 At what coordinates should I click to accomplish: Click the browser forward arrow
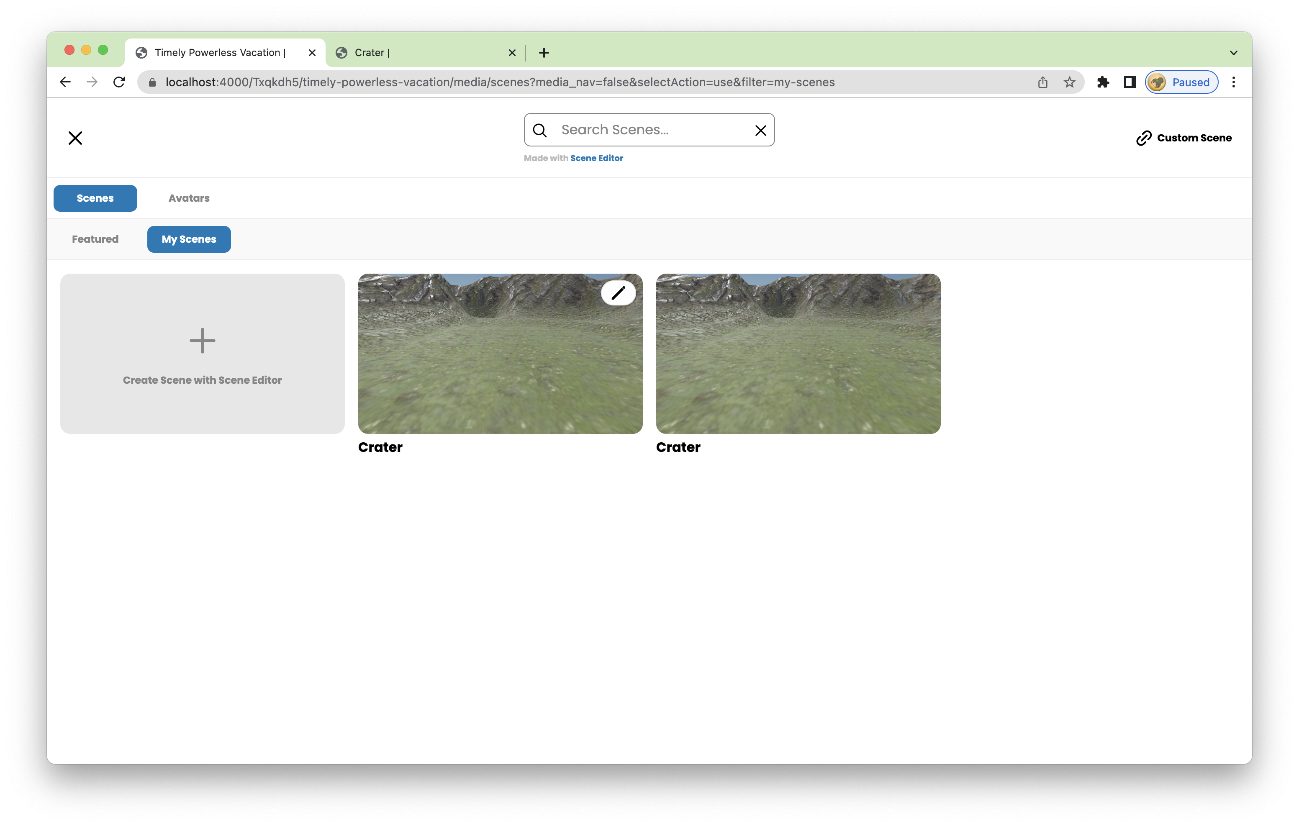92,82
